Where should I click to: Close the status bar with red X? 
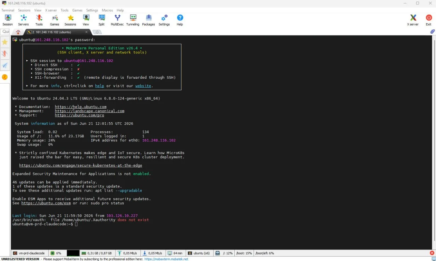tap(432, 253)
